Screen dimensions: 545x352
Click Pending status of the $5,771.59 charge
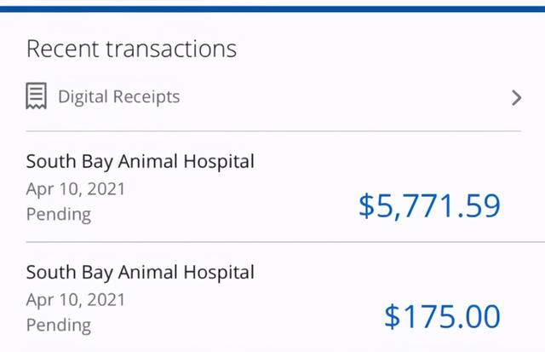59,214
